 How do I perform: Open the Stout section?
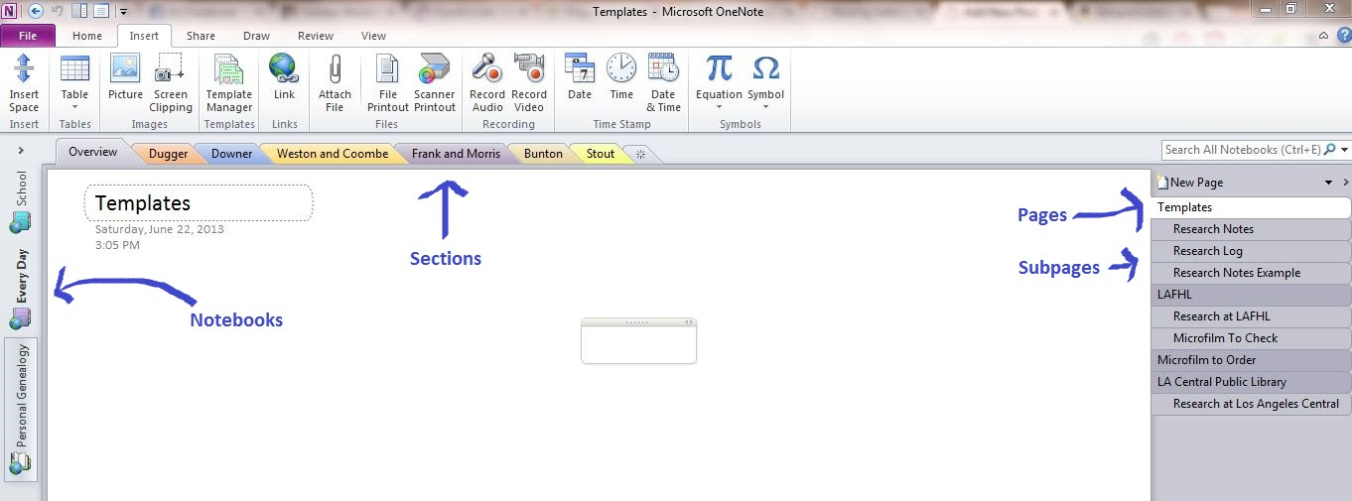[601, 154]
